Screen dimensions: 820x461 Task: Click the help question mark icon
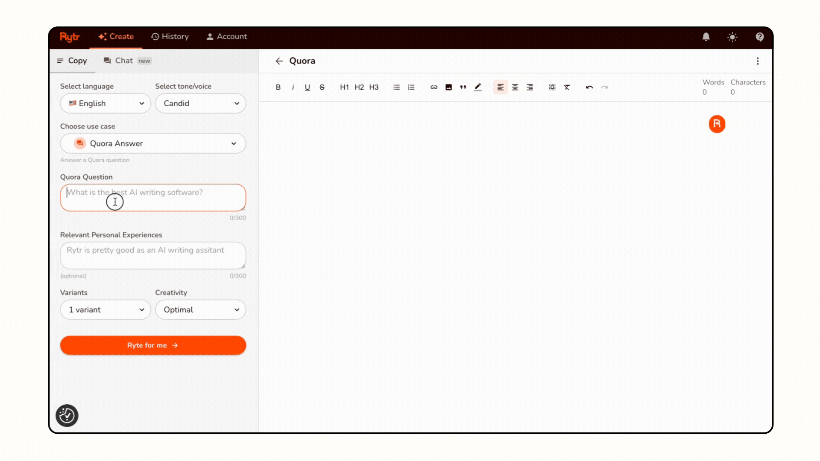coord(759,37)
